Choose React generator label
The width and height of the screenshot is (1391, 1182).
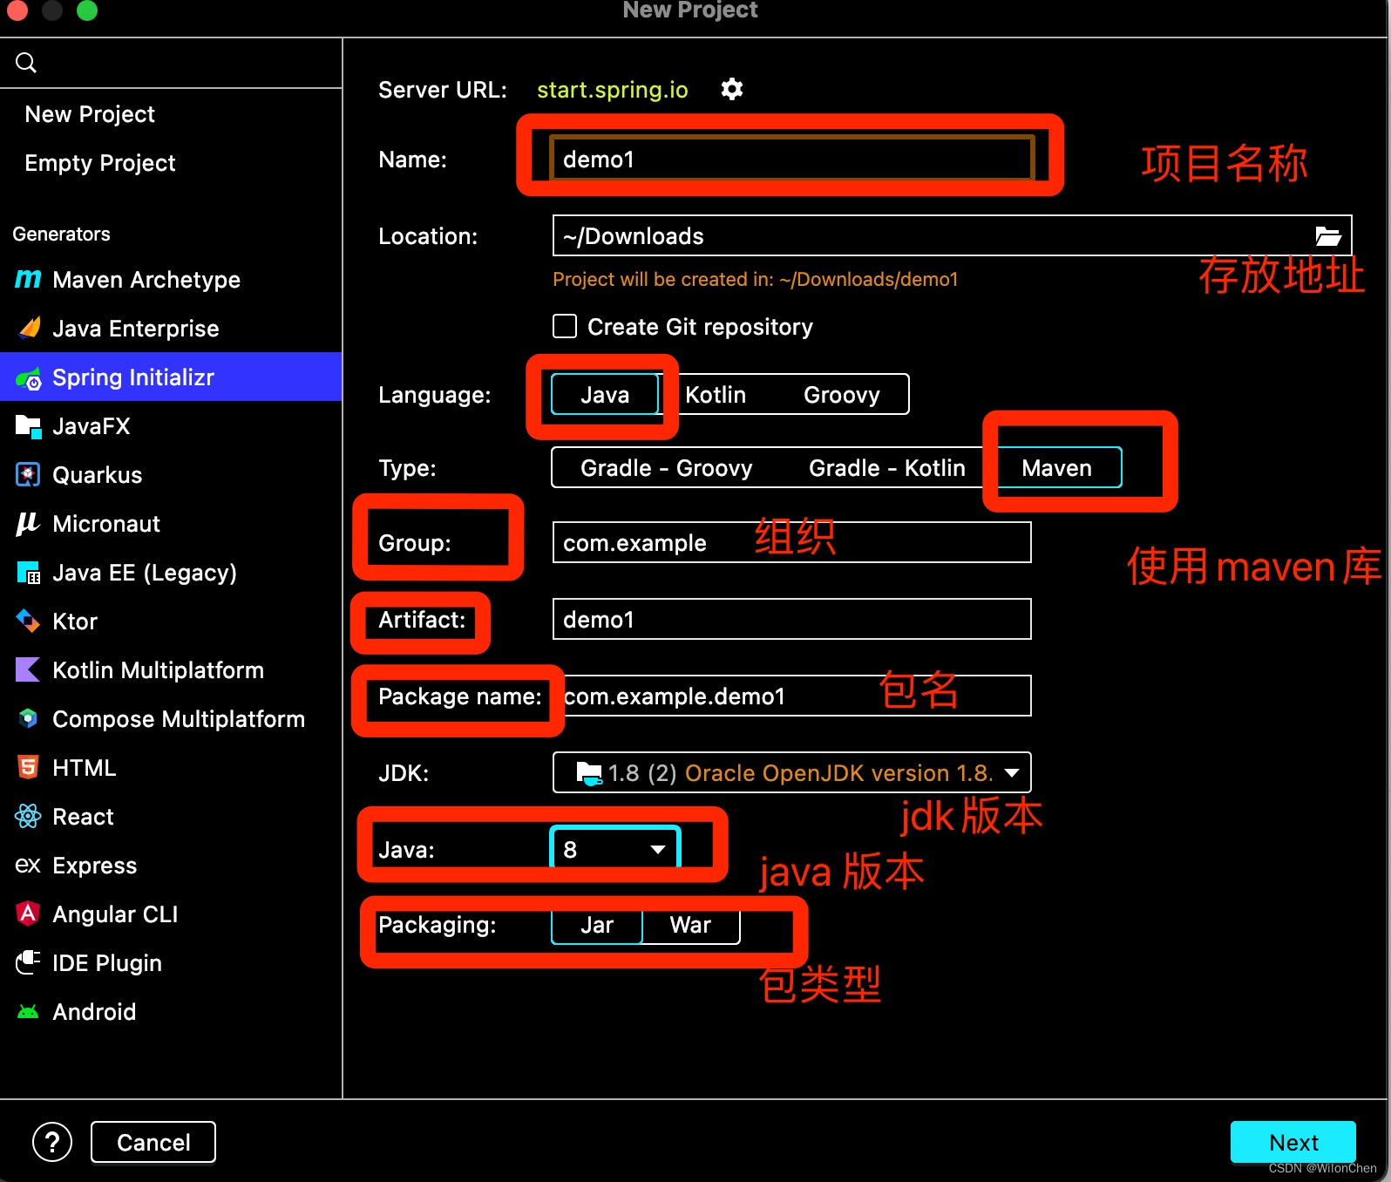coord(83,817)
